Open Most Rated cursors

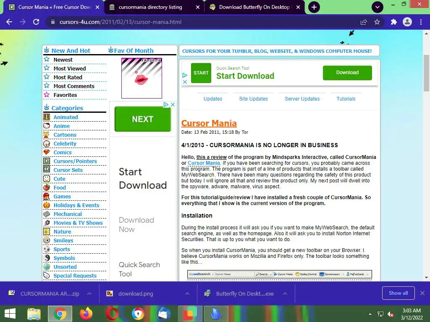coord(68,77)
